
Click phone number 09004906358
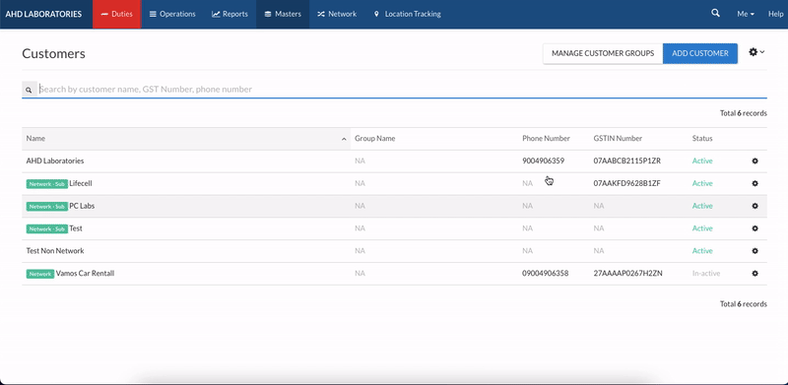tap(546, 274)
